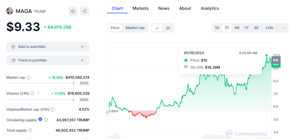291x139 pixels.
Task: Click the $410,560,374 market cap value
Action: [77, 77]
